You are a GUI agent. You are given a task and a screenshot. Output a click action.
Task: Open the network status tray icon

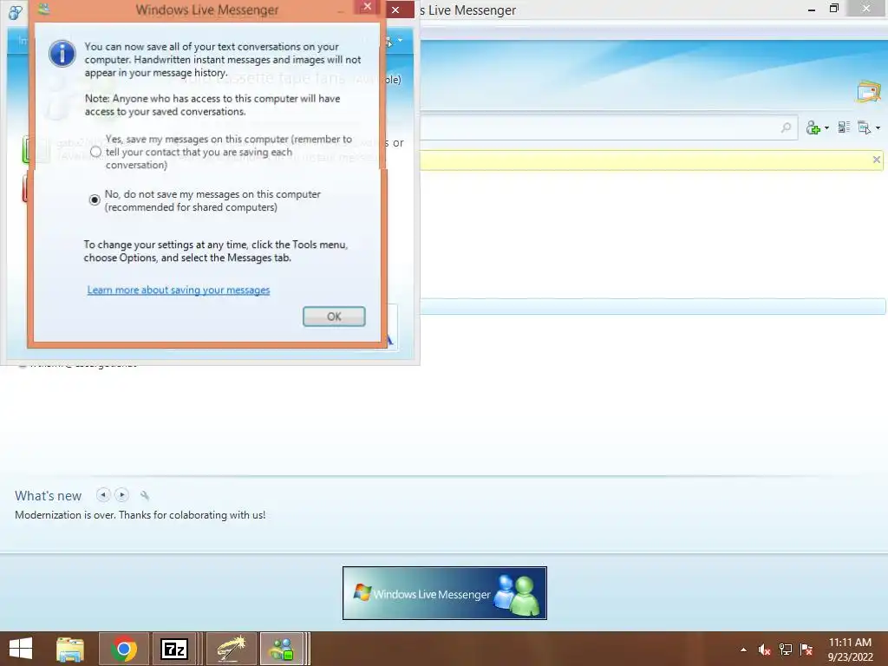(x=786, y=650)
